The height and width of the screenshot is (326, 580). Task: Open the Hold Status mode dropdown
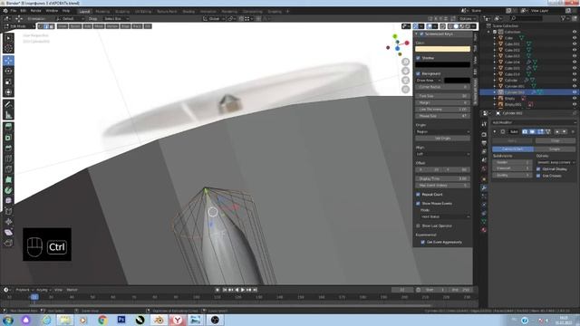pos(445,216)
